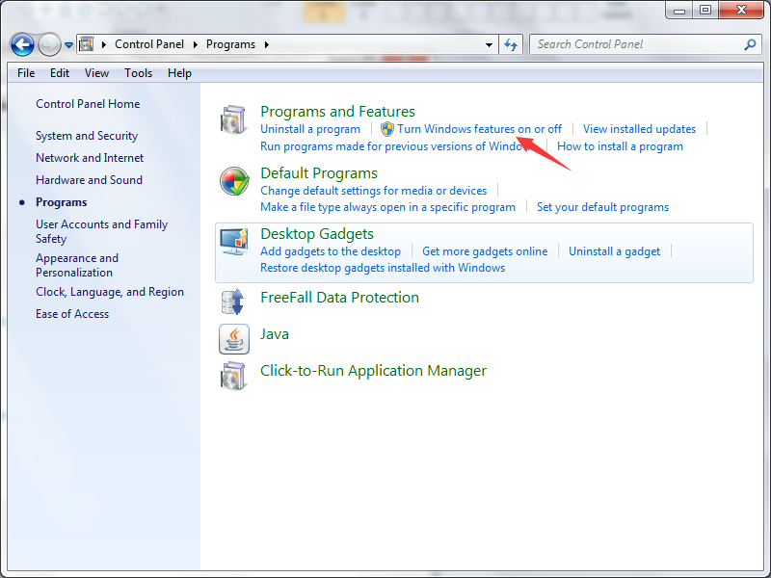The height and width of the screenshot is (578, 771).
Task: Click Set your default programs link
Action: click(x=602, y=207)
